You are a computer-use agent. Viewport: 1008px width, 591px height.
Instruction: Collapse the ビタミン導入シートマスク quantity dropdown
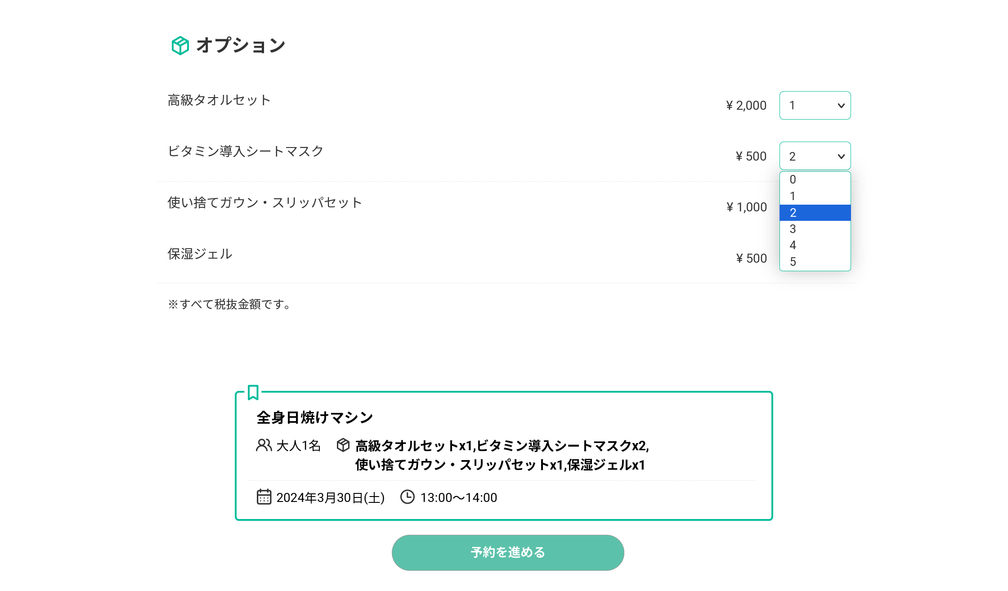815,156
